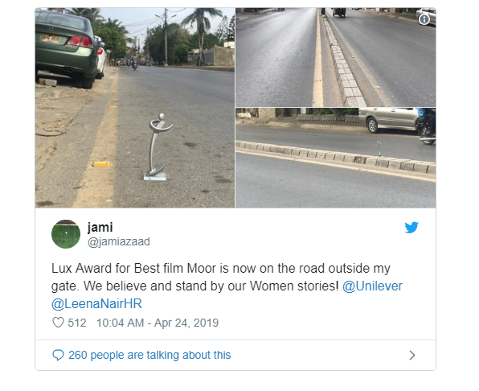Click the yellow road line in top-right photo

pos(317,60)
